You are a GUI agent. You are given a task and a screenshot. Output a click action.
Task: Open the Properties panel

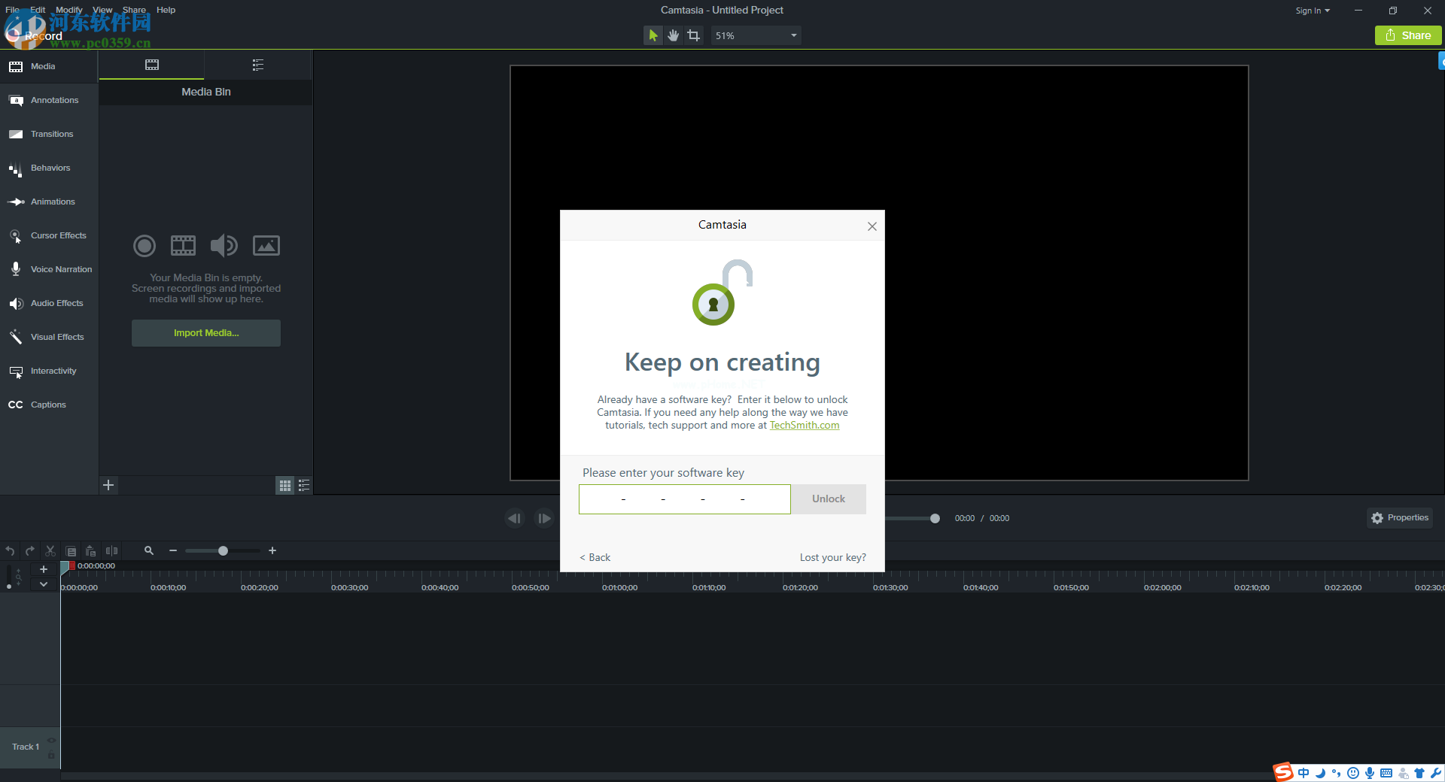[x=1400, y=518]
